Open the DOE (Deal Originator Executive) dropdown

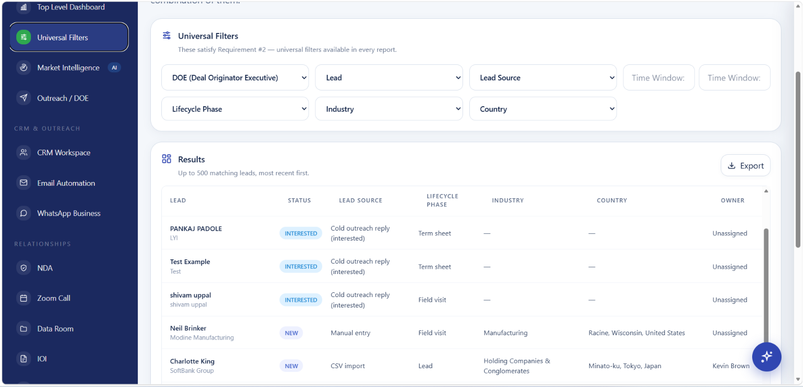(235, 77)
